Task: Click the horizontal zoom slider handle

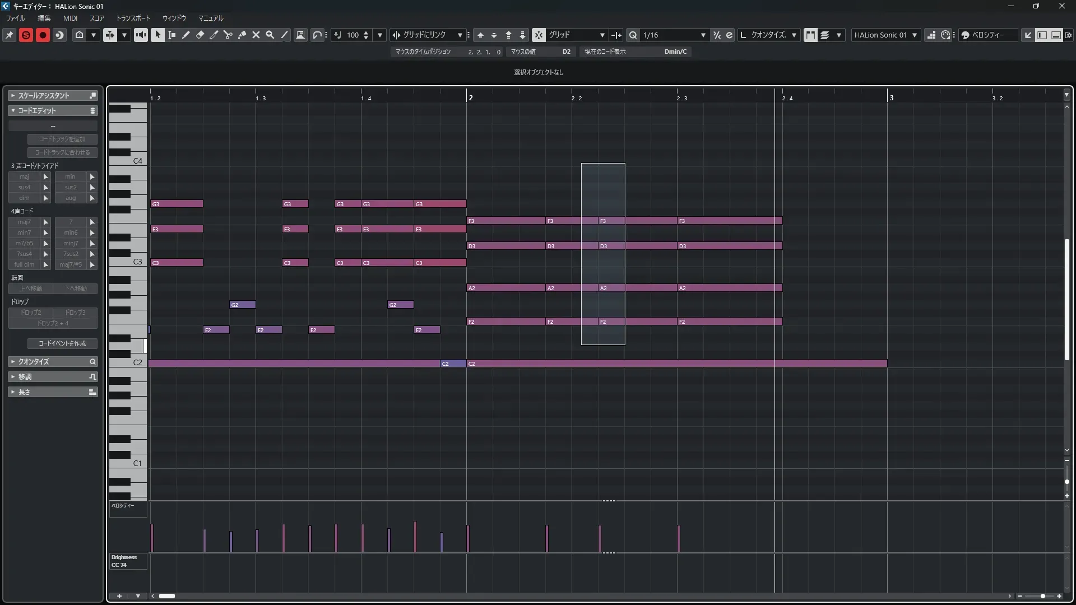Action: click(x=1042, y=596)
